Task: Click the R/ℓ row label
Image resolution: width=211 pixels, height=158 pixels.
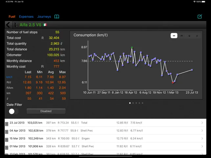Action: tap(9, 82)
